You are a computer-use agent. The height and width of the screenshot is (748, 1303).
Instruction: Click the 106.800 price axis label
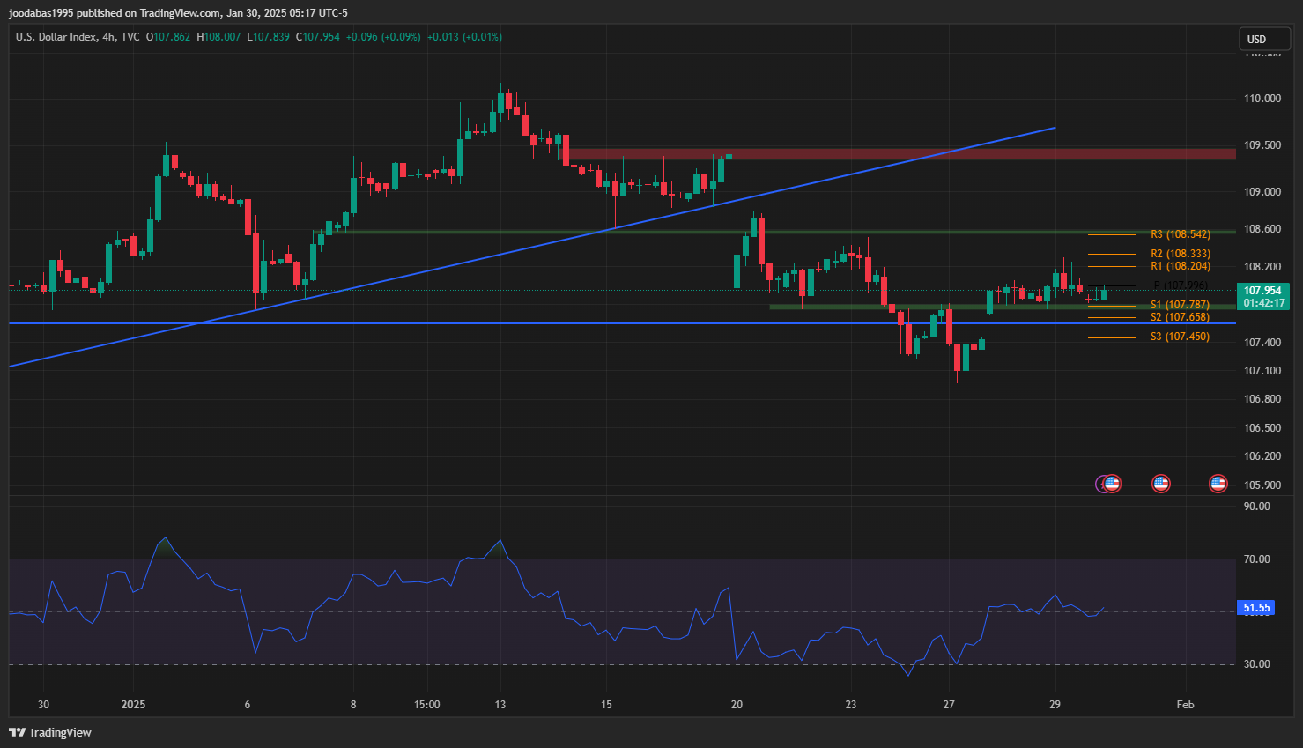tap(1262, 399)
